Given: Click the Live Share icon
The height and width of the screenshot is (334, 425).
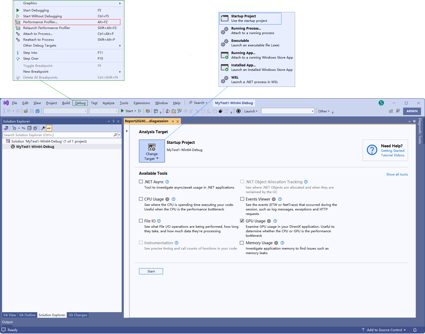Looking at the screenshot, I should 391,111.
